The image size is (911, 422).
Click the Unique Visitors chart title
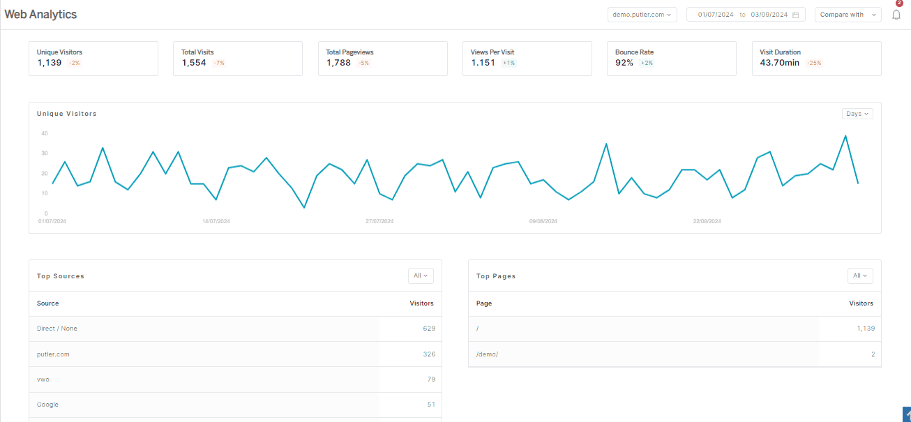67,113
